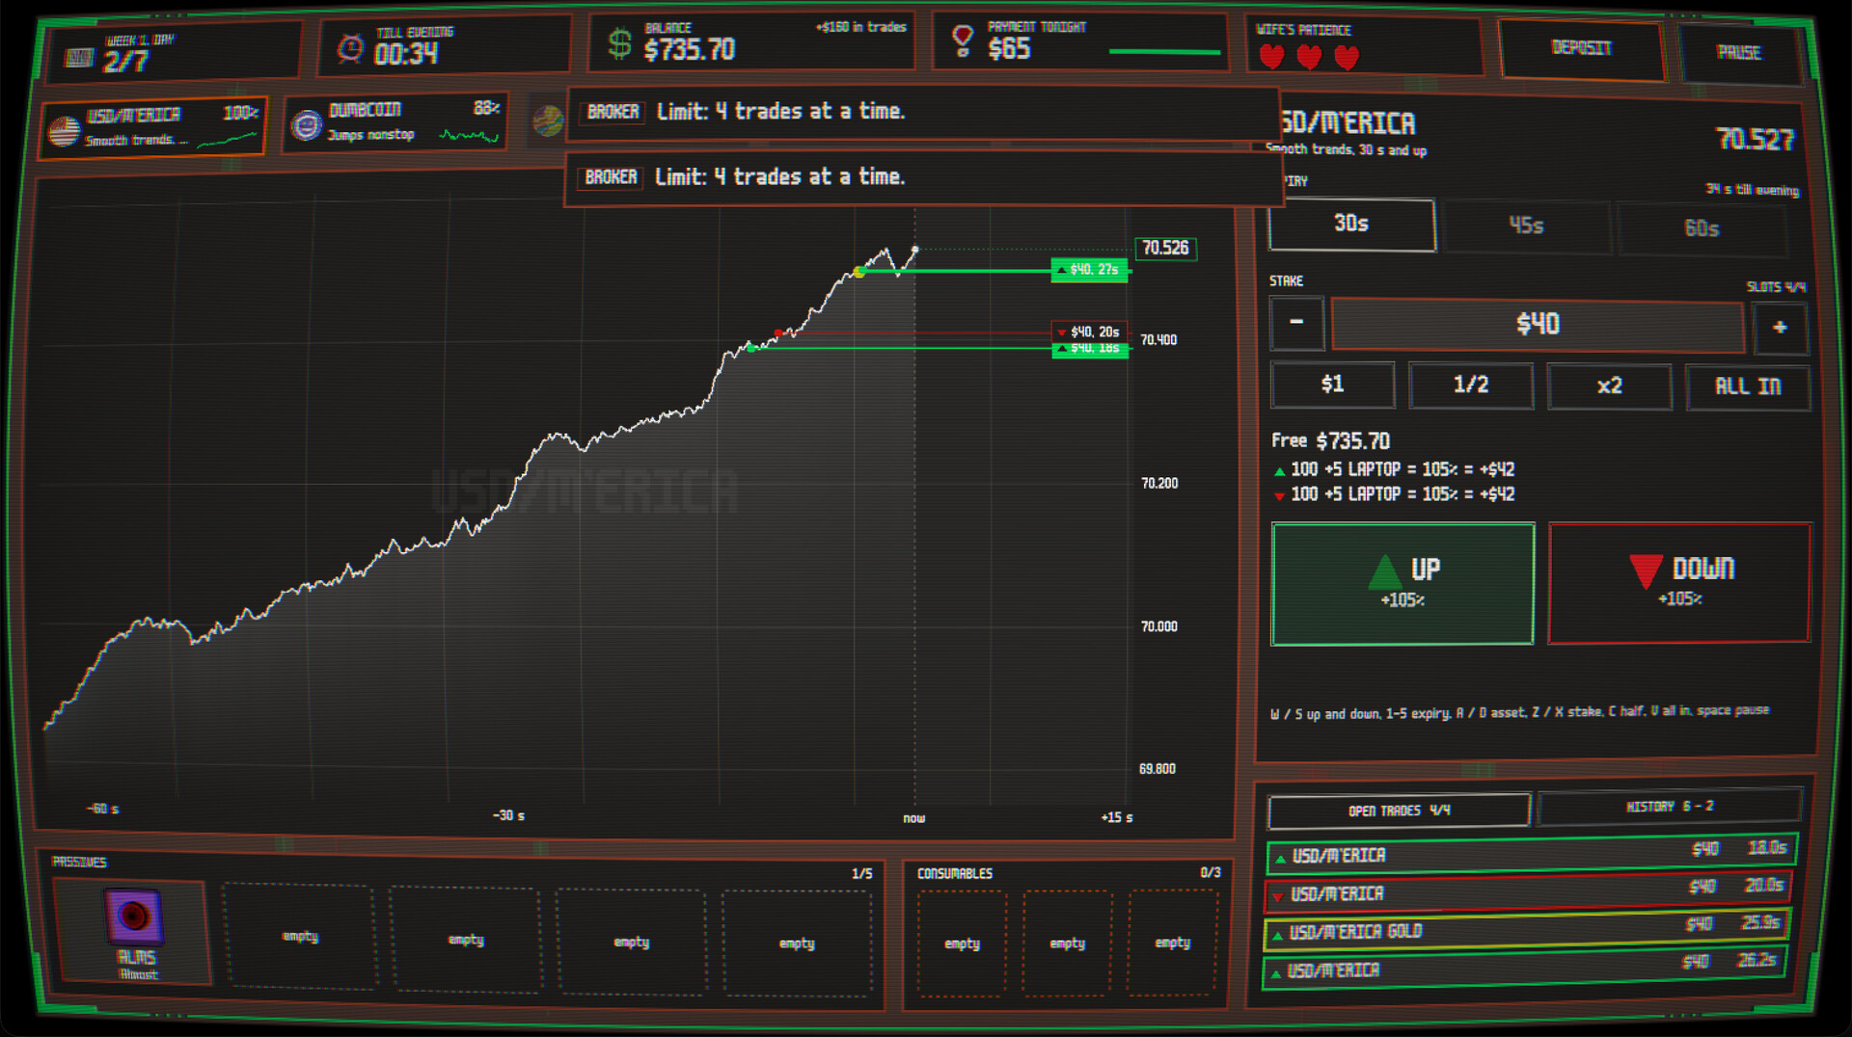
Task: Select the DUMBCOIN asset card
Action: tap(395, 122)
